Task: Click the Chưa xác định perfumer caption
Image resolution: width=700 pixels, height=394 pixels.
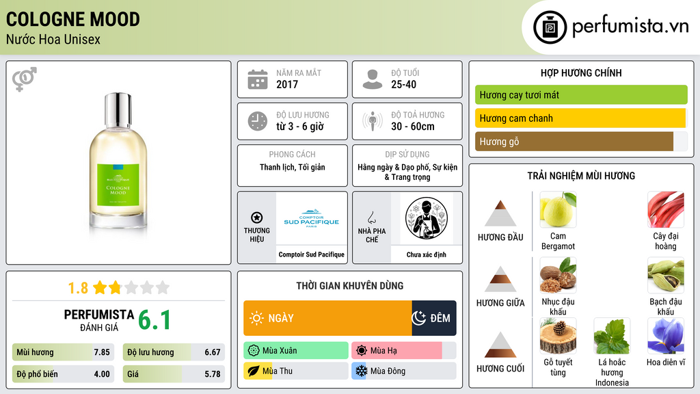Action: coord(427,254)
